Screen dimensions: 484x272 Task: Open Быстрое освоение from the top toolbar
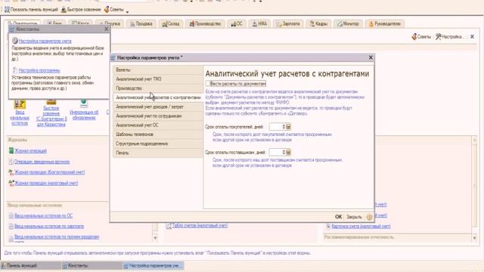(81, 10)
